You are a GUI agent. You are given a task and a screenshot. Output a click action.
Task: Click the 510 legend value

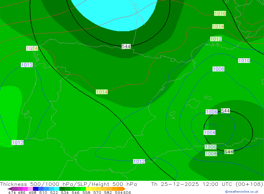click(x=43, y=193)
